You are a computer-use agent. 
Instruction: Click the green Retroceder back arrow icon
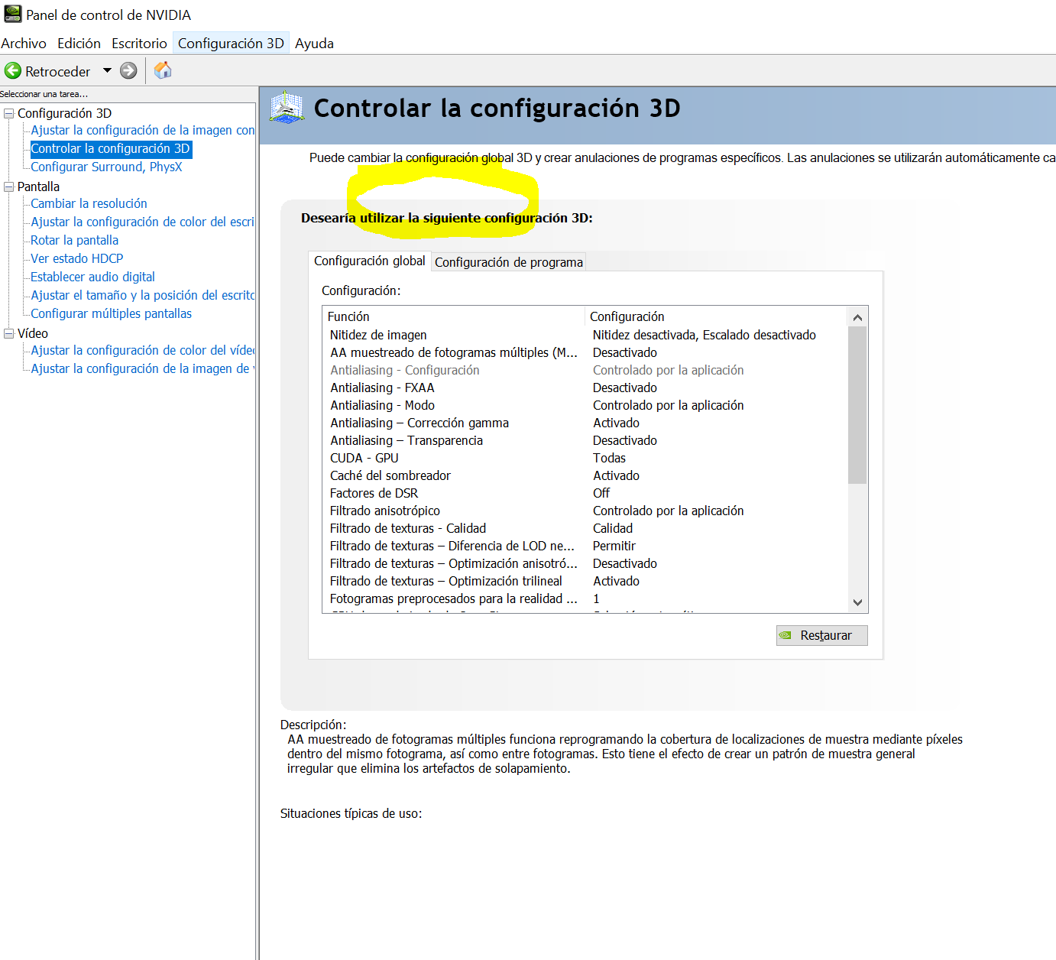coord(13,71)
